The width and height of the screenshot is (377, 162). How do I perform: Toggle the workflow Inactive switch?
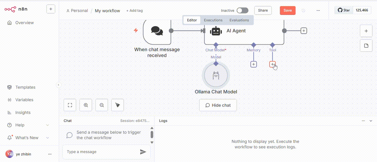point(242,10)
